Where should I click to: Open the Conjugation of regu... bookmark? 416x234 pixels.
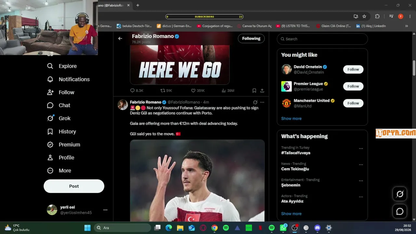click(214, 26)
